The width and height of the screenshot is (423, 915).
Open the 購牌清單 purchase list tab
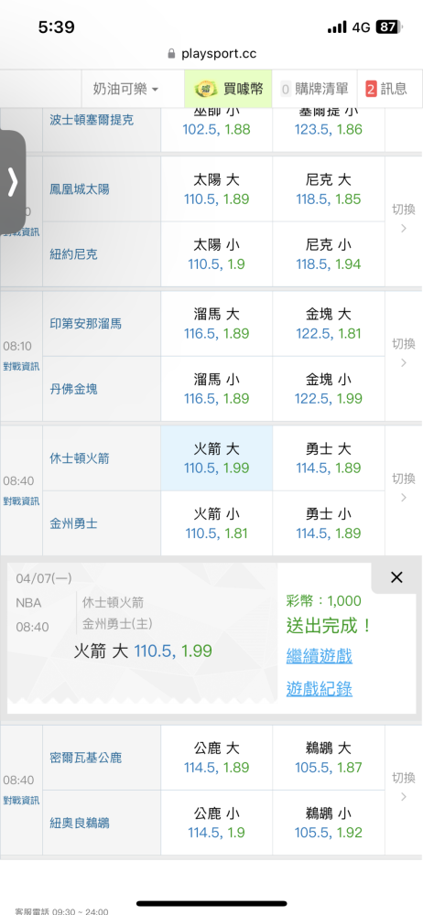314,89
